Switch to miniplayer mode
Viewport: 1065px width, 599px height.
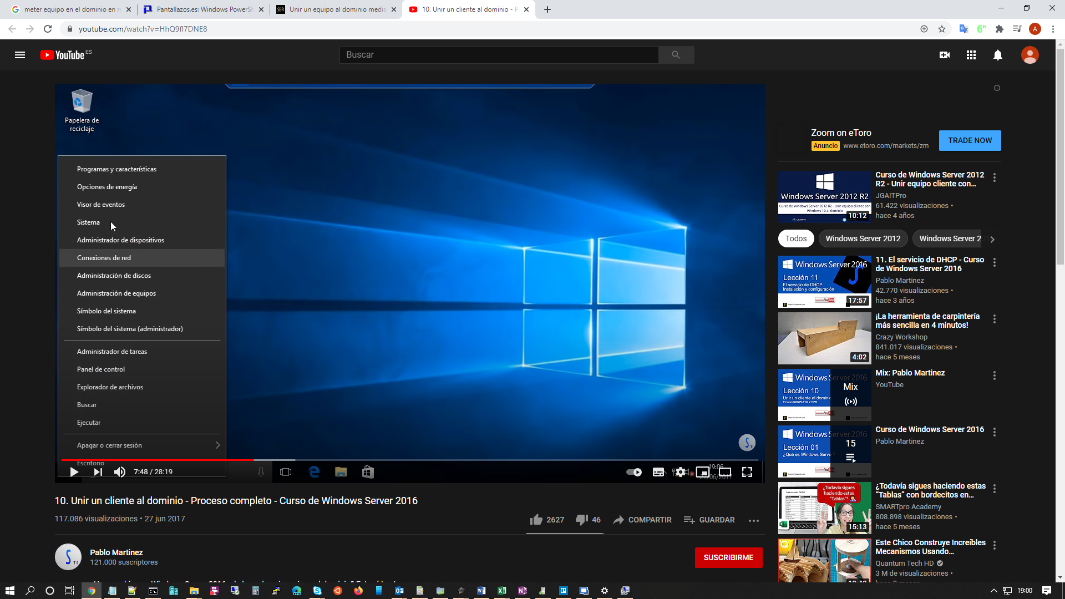[703, 472]
